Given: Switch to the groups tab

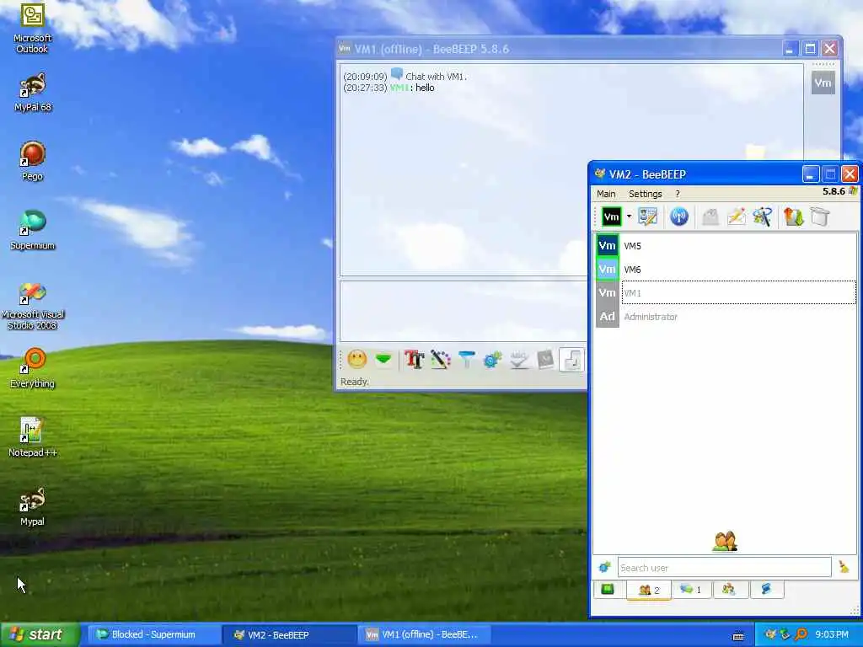Looking at the screenshot, I should pyautogui.click(x=729, y=590).
